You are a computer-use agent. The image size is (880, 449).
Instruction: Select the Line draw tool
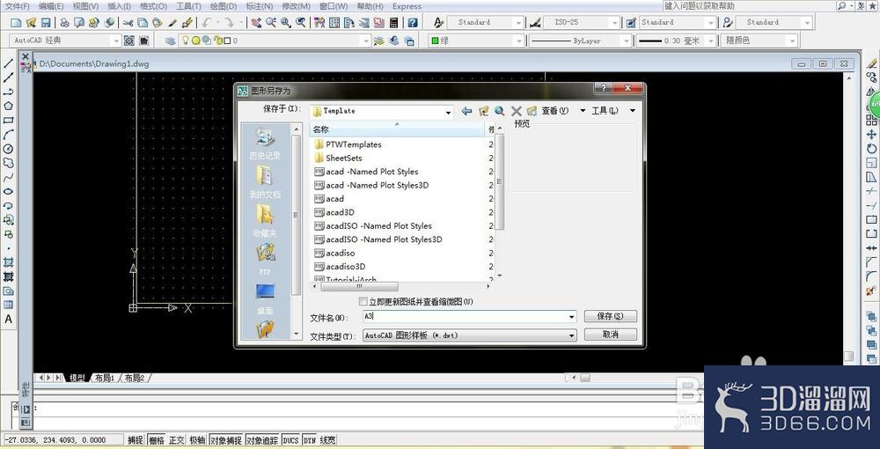(9, 64)
